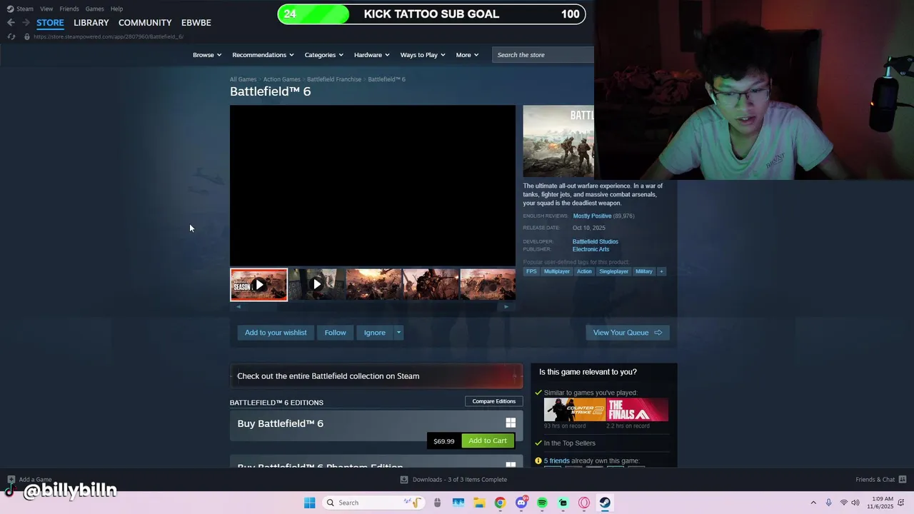
Task: Open File Explorer from the taskbar
Action: (x=479, y=503)
